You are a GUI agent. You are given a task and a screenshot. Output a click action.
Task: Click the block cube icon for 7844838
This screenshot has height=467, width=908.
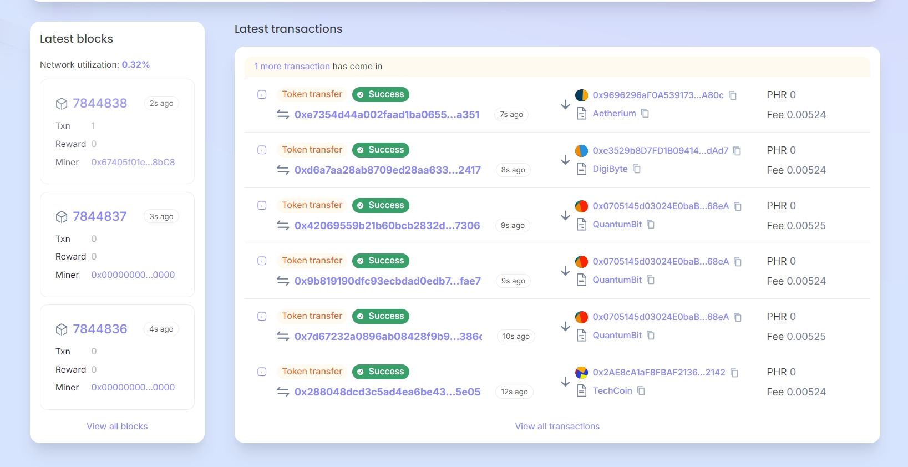[x=62, y=104]
